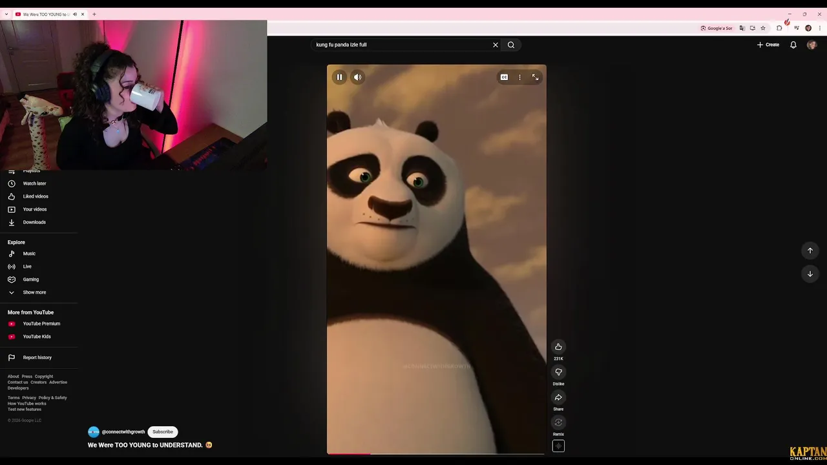This screenshot has width=827, height=465.
Task: Dislike this Short
Action: 558,372
